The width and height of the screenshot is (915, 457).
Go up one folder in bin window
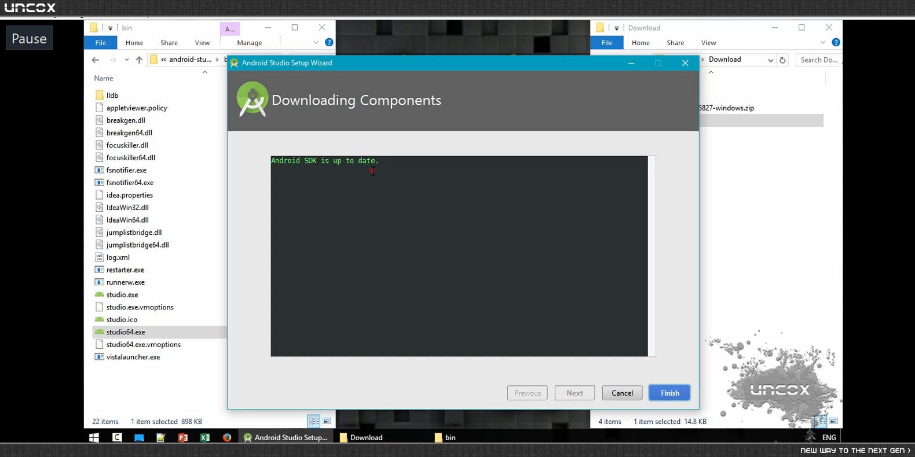[139, 60]
